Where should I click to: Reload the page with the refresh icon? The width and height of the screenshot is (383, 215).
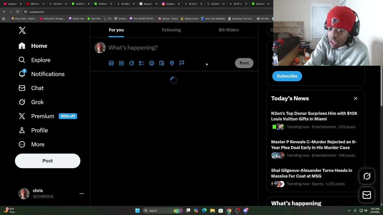[17, 12]
